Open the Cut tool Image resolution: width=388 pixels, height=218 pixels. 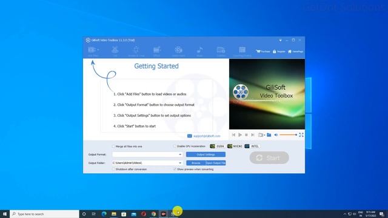115,50
